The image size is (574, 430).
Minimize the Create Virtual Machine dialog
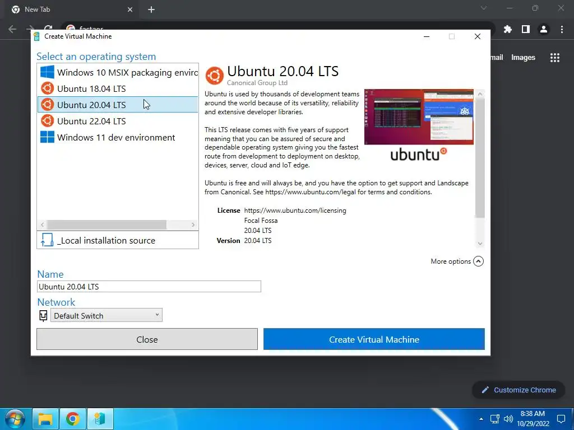427,36
